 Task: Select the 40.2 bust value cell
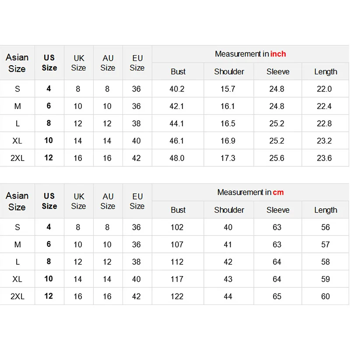[177, 89]
